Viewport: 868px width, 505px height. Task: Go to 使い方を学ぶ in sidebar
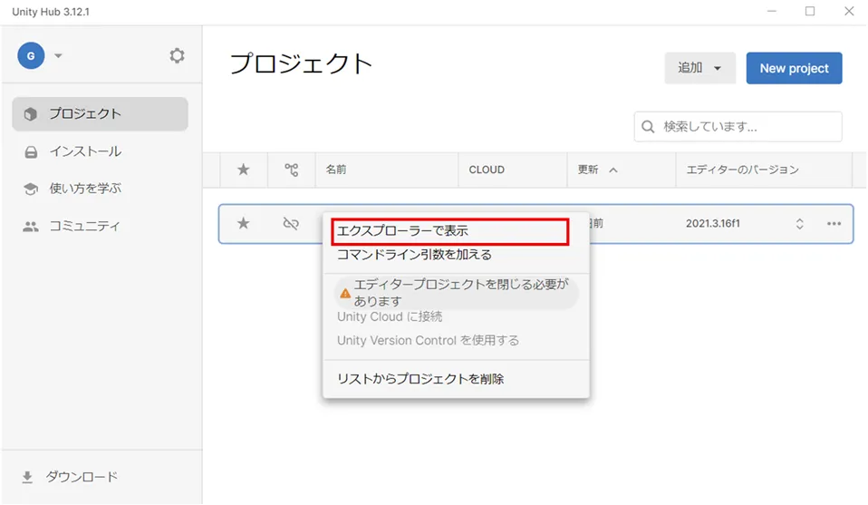coord(85,189)
